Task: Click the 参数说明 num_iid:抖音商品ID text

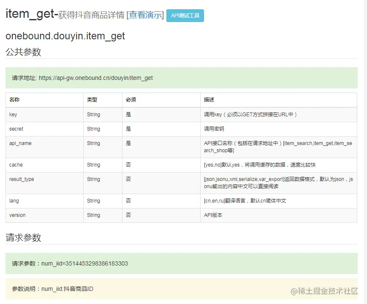Action: tap(53, 289)
